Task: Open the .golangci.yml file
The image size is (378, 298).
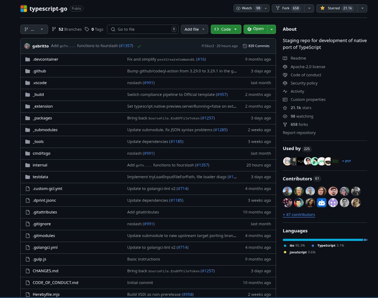Action: pyautogui.click(x=45, y=248)
